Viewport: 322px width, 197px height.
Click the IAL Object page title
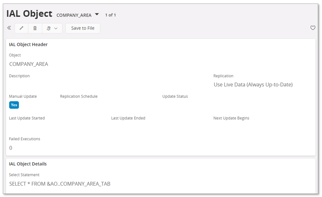pos(29,14)
